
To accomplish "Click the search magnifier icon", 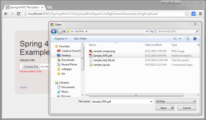I will click(x=197, y=31).
